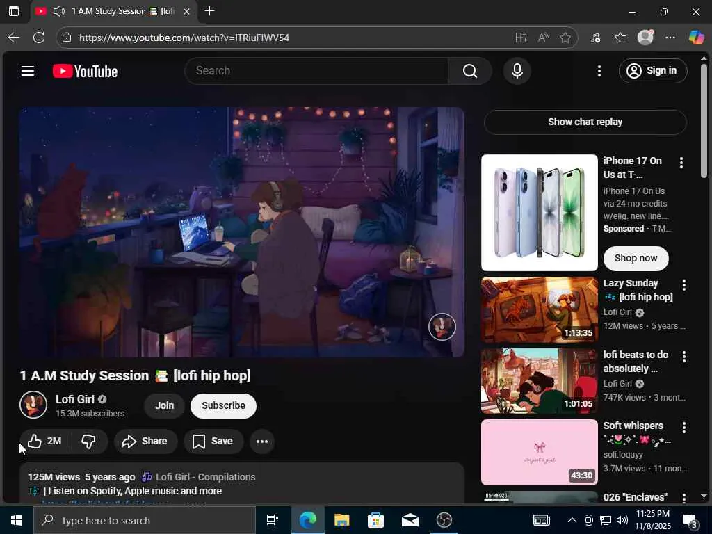Launch Copilot from the Edge toolbar
This screenshot has height=534, width=712.
coord(696,38)
